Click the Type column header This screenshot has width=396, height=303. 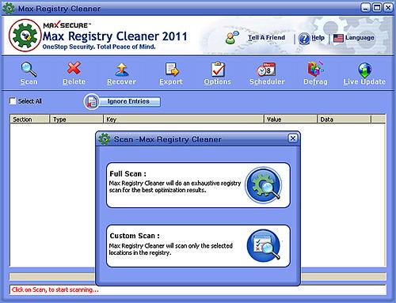77,119
